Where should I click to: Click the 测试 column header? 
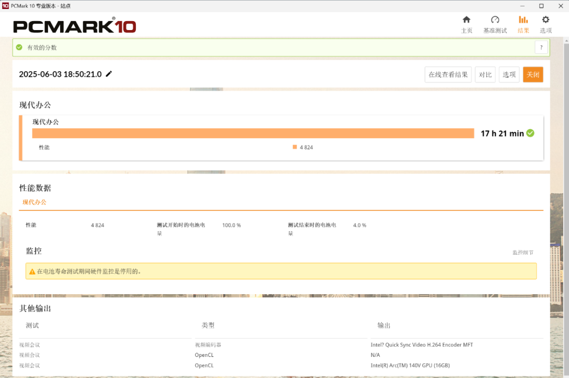coord(32,325)
